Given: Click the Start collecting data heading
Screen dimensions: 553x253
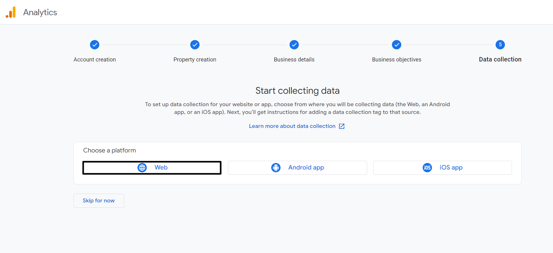Looking at the screenshot, I should [x=298, y=91].
